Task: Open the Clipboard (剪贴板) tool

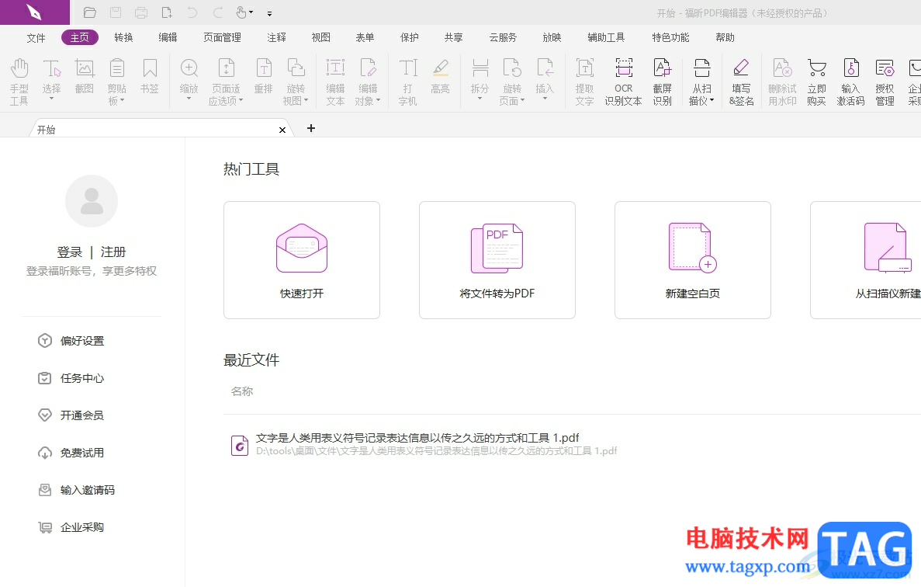Action: tap(117, 82)
